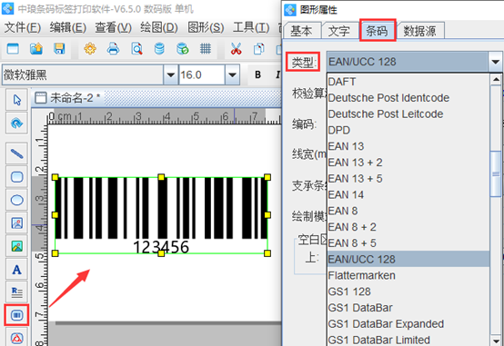The width and height of the screenshot is (504, 346).
Task: Select the arrow pointer tool
Action: (x=16, y=100)
